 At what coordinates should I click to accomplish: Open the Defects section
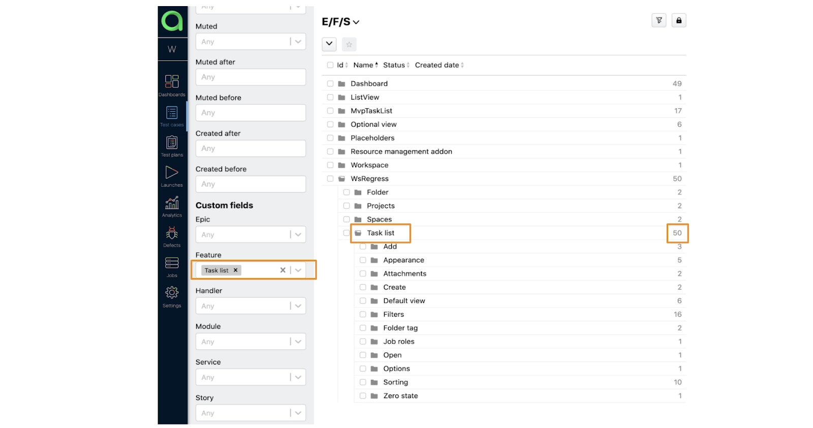pyautogui.click(x=172, y=236)
